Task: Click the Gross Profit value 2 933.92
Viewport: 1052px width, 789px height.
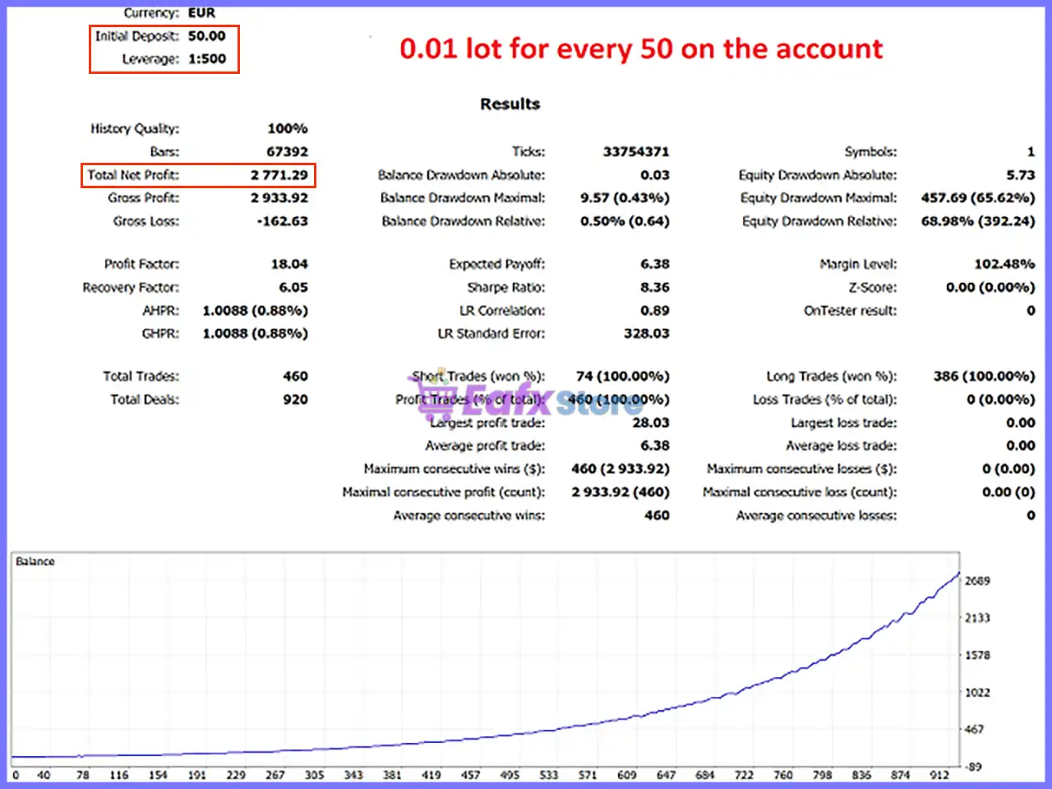Action: [x=279, y=198]
